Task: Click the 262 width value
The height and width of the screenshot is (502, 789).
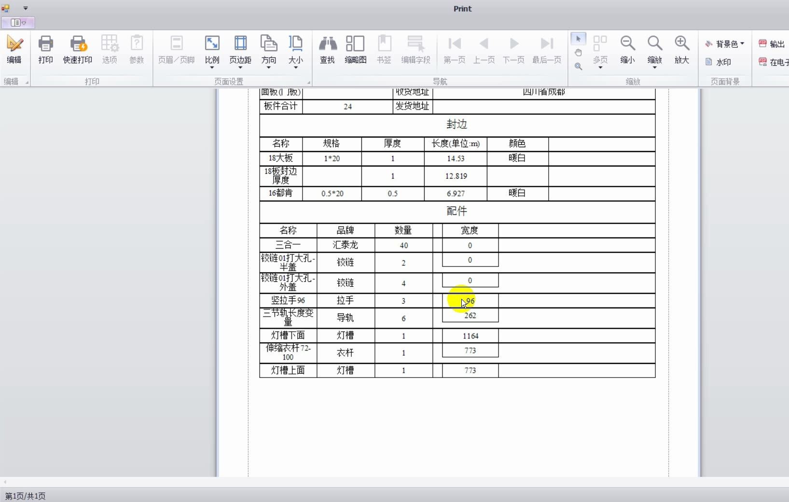Action: tap(471, 316)
